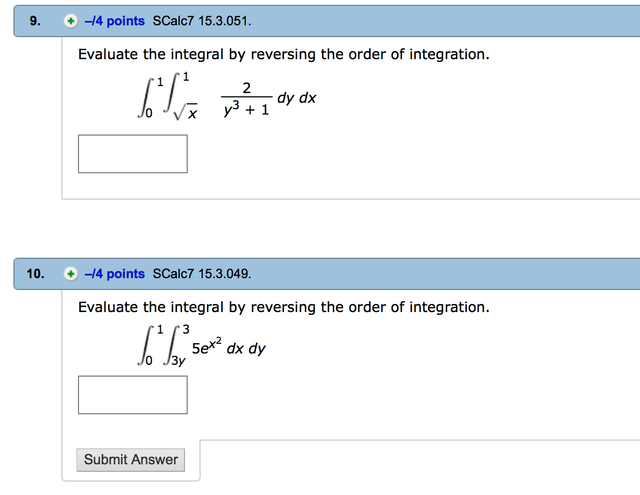Select the answer input box for question 9
This screenshot has width=640, height=495.
(132, 154)
